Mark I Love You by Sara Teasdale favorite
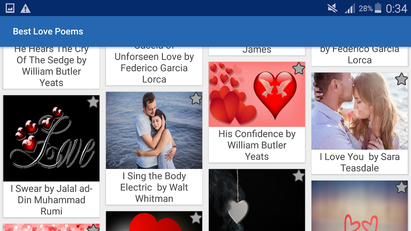Screen dimensions: 411x231 pyautogui.click(x=401, y=79)
